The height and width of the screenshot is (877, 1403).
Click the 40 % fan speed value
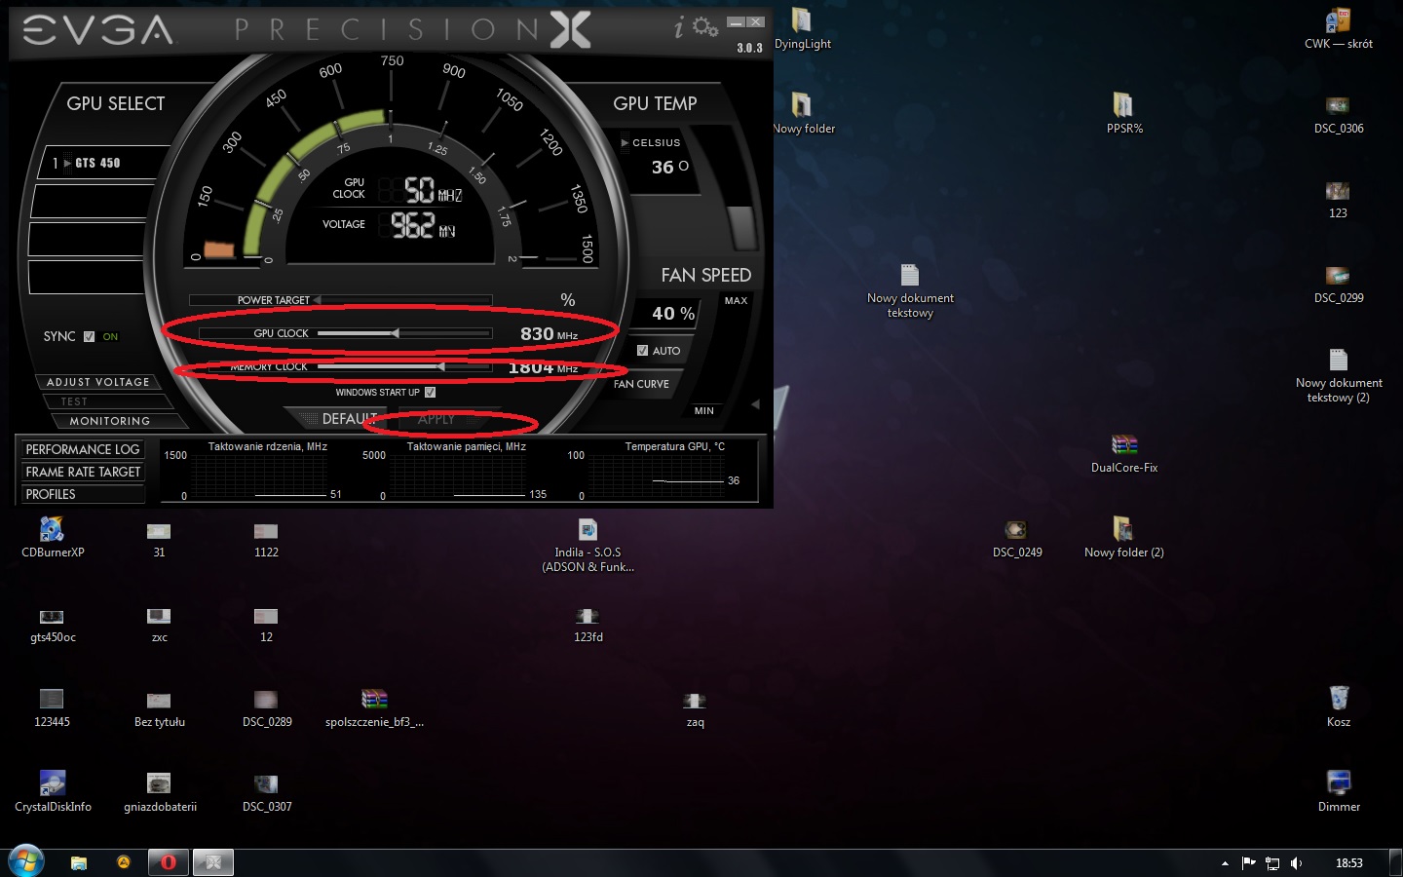click(x=673, y=313)
